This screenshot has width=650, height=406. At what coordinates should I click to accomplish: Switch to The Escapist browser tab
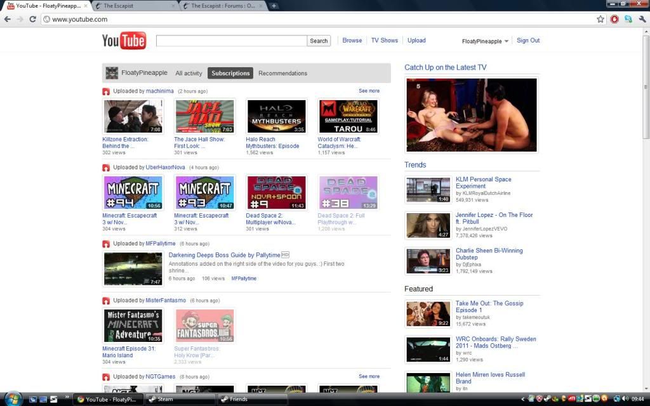point(135,6)
